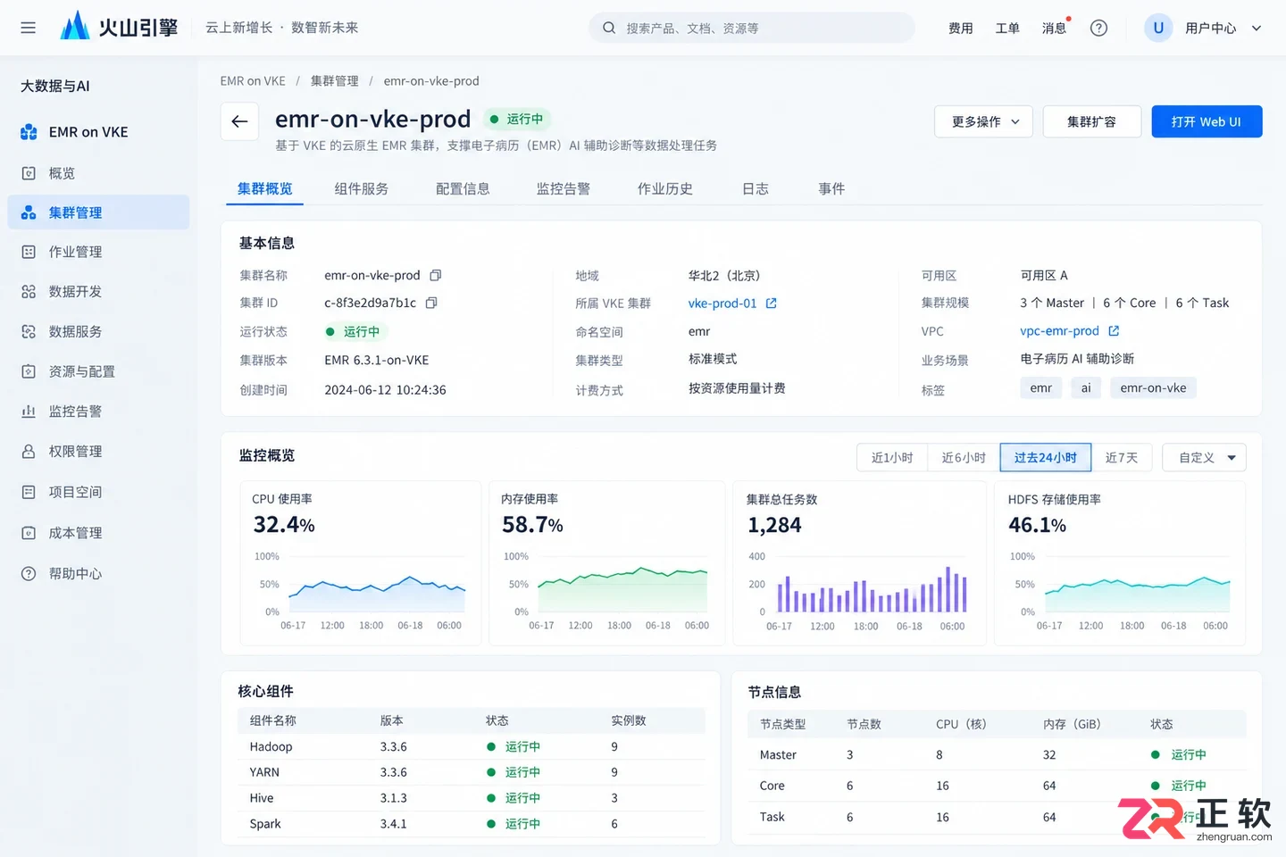Click the 打开 Web UI button

pyautogui.click(x=1207, y=121)
